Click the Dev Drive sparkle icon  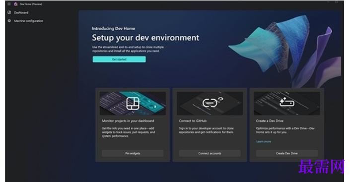[x=286, y=102]
